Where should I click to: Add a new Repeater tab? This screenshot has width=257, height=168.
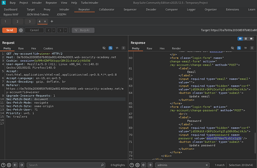pos(52,21)
